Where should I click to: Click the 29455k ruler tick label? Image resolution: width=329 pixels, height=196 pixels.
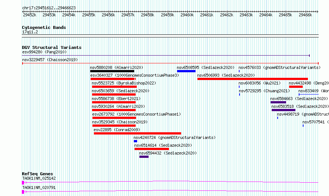[x=89, y=15]
